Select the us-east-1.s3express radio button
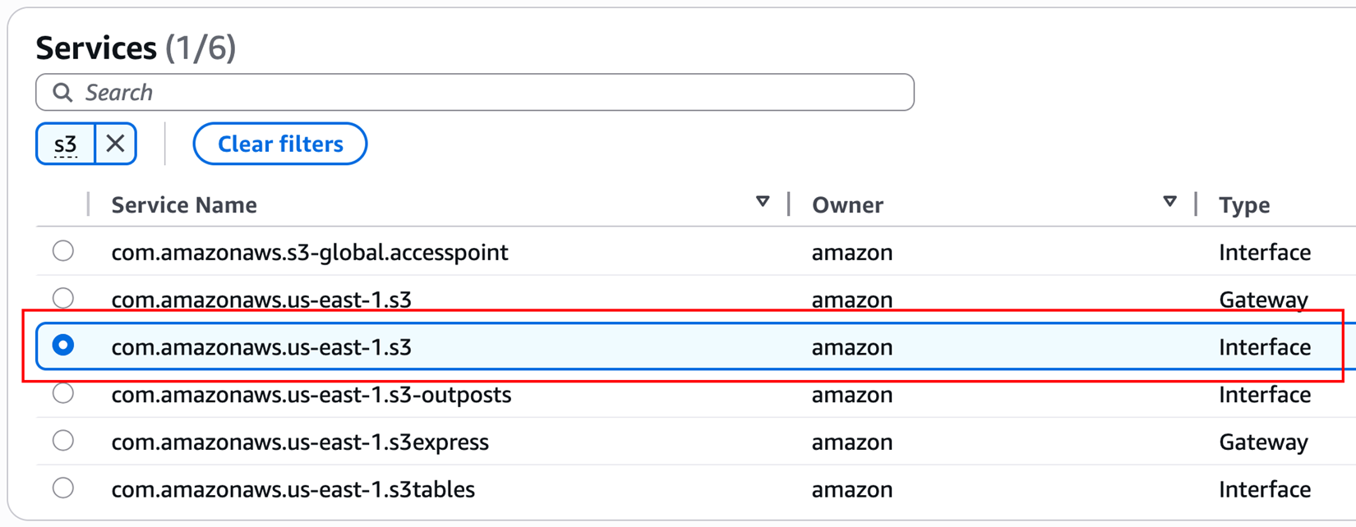1356x527 pixels. (63, 441)
